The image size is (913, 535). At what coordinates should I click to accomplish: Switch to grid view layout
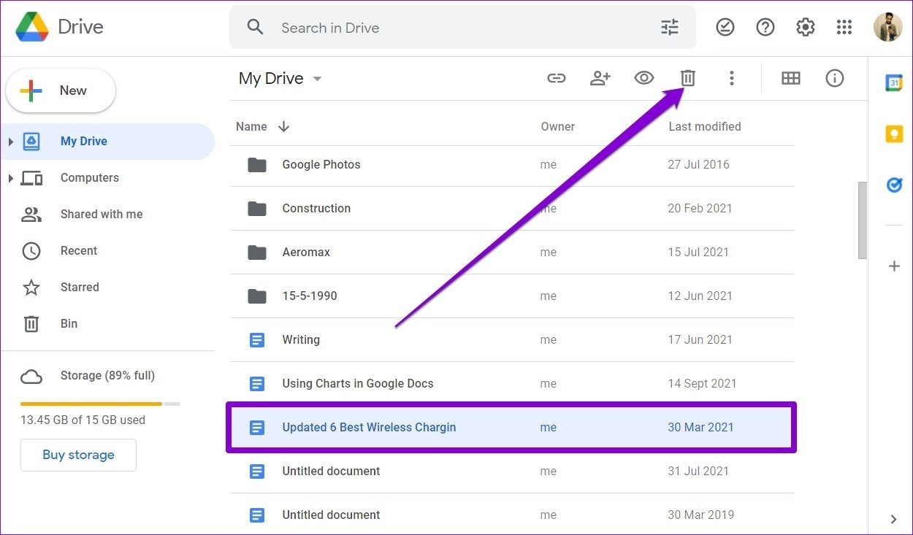coord(791,78)
